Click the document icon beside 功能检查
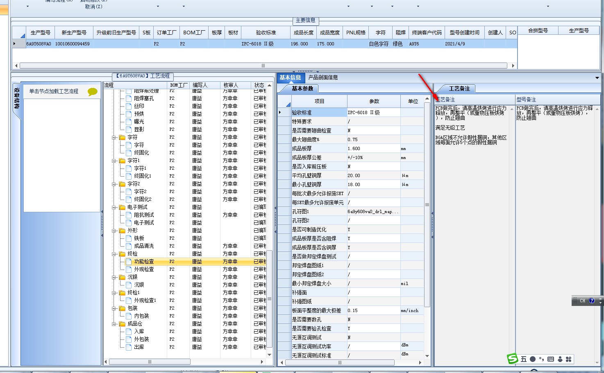The height and width of the screenshot is (373, 604). pyautogui.click(x=129, y=261)
